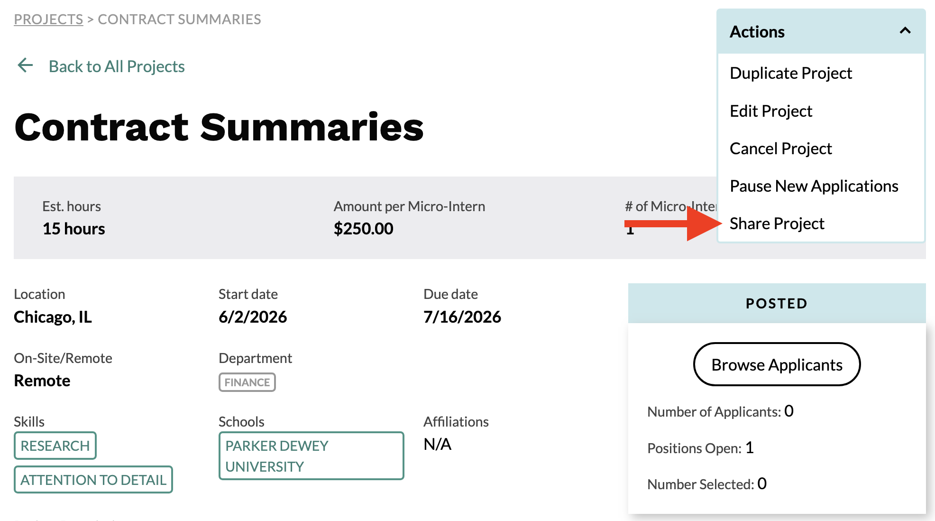Viewport: 935px width, 521px height.
Task: Select Cancel Project option
Action: [780, 149]
